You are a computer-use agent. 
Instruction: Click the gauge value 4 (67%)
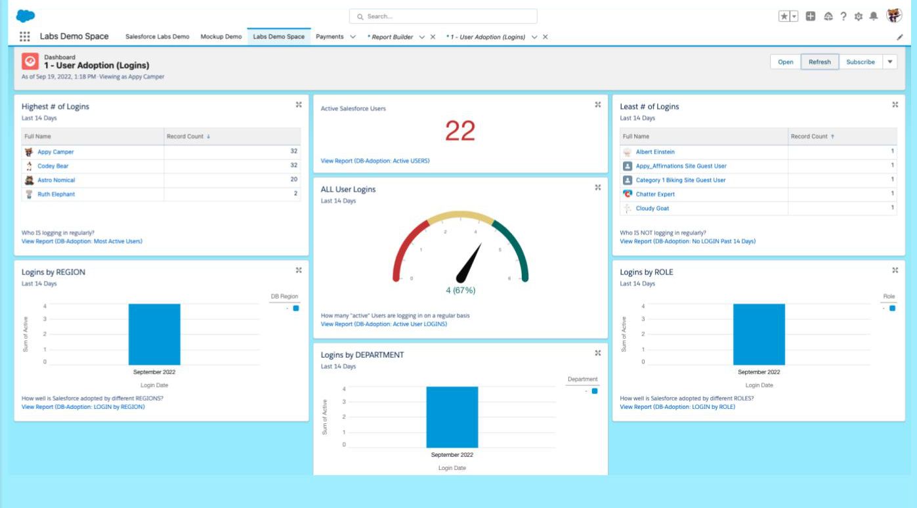tap(460, 290)
